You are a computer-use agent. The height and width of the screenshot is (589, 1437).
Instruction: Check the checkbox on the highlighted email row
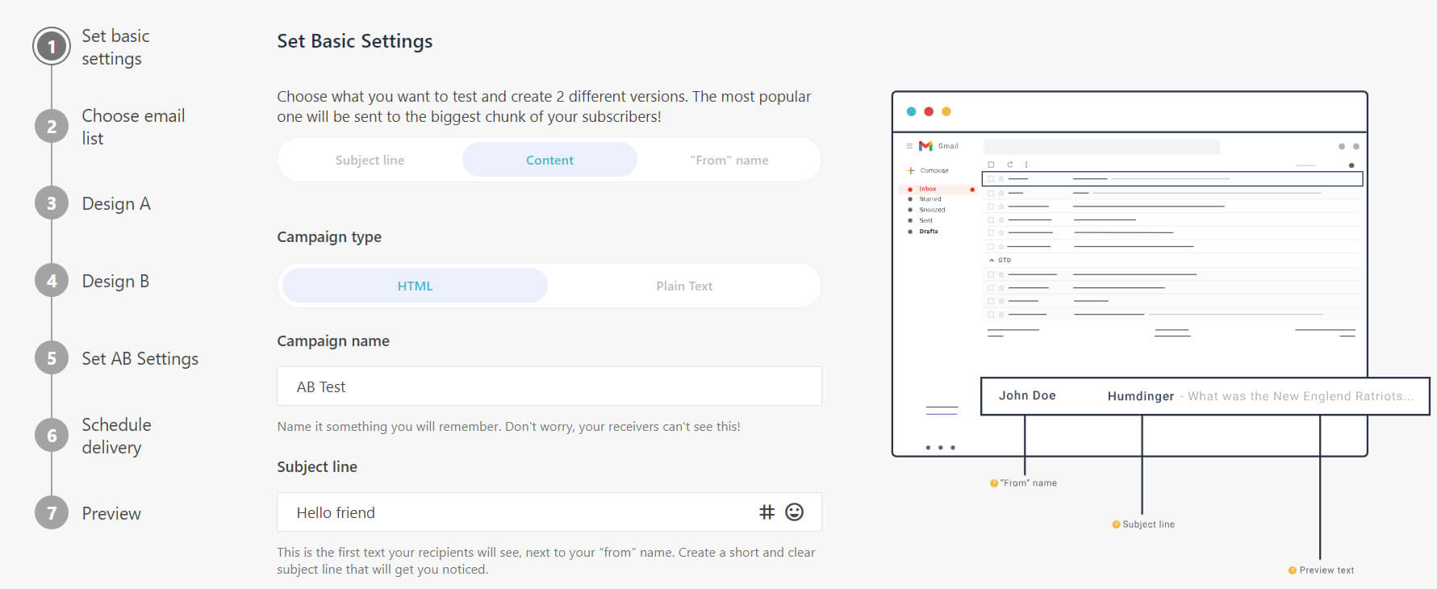pos(991,178)
